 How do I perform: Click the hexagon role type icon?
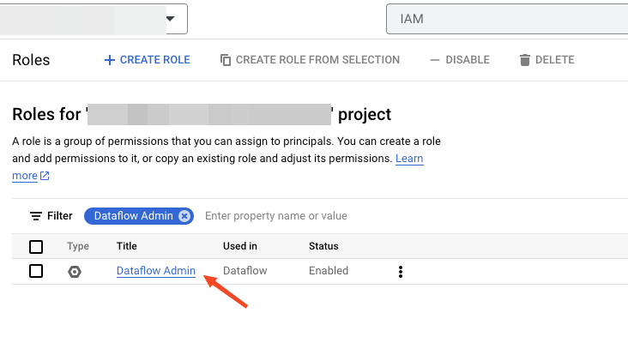(x=75, y=271)
